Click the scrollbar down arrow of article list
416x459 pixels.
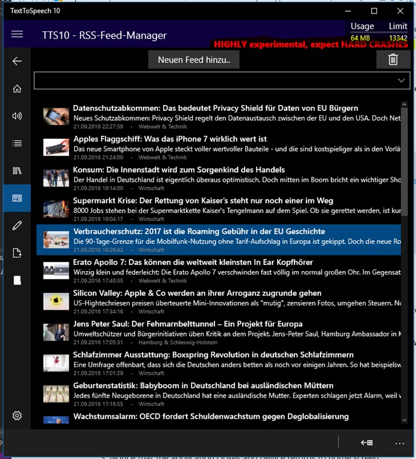(404, 420)
